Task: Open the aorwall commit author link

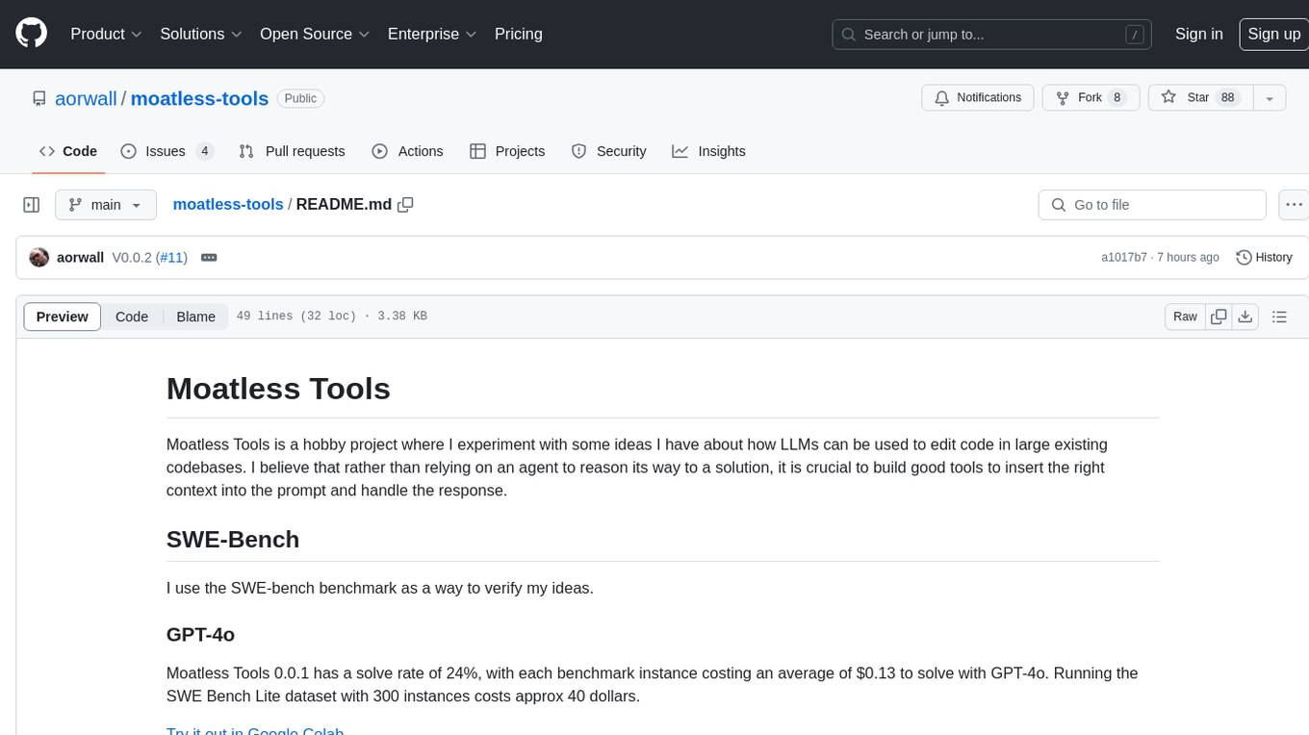Action: tap(80, 258)
